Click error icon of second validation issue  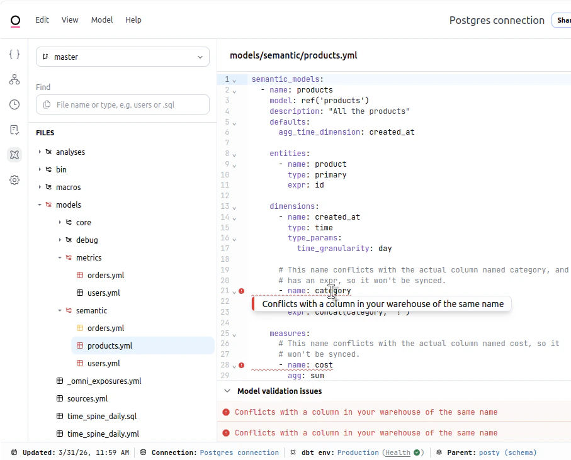tap(226, 433)
